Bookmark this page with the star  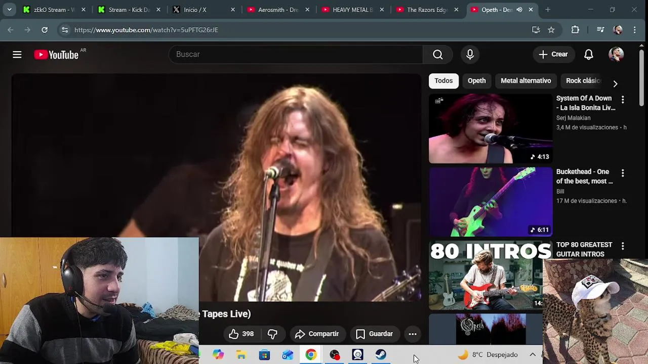click(x=551, y=30)
